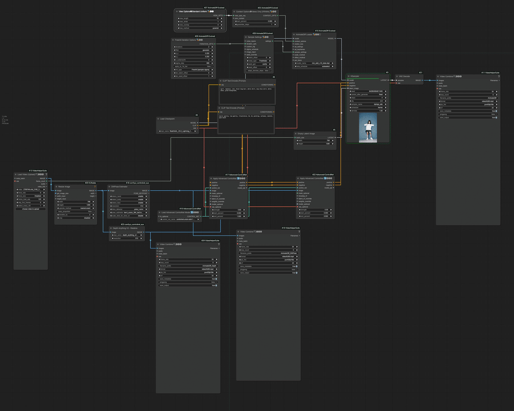Click frame_load_cap value in Load Video node
This screenshot has width=514, height=411.
[30, 199]
